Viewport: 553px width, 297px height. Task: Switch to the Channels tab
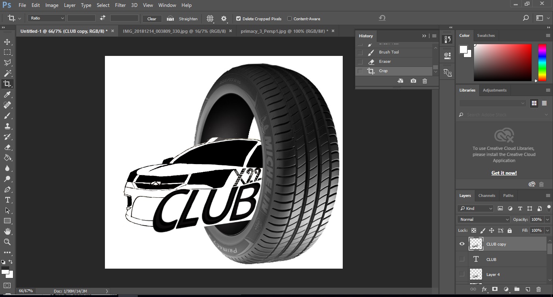pos(487,195)
